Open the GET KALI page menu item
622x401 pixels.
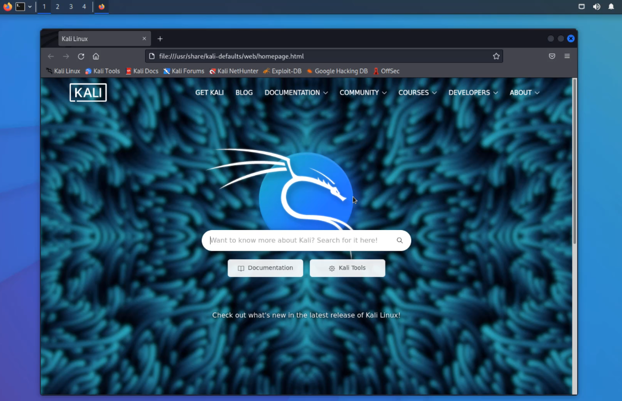tap(210, 93)
